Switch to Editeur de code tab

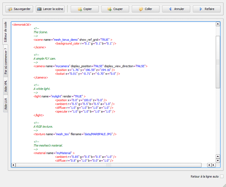(x=5, y=32)
